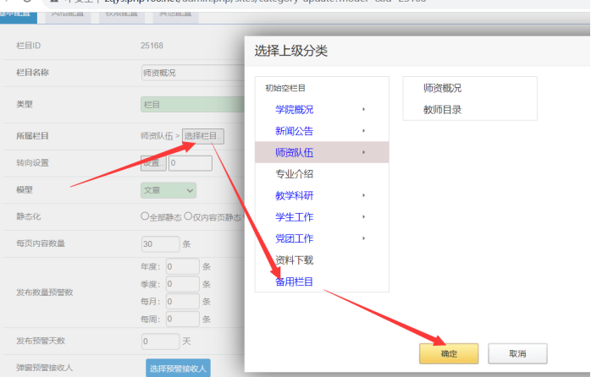Select 教师目录 in the subcategory panel

coord(442,110)
